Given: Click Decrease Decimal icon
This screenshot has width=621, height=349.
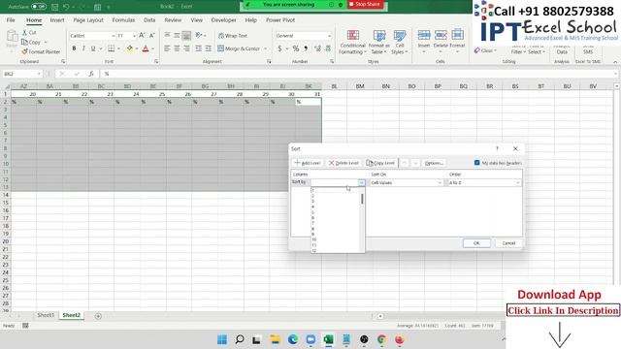Looking at the screenshot, I should click(x=328, y=48).
